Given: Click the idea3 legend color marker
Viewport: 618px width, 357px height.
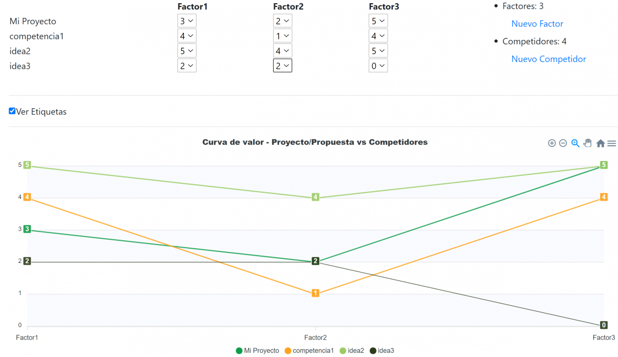Looking at the screenshot, I should click(x=373, y=351).
